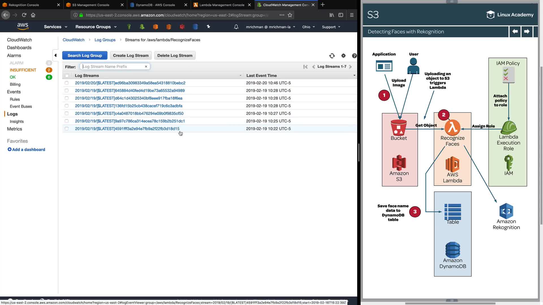Click the AWS logo home icon
The width and height of the screenshot is (543, 305).
(23, 27)
